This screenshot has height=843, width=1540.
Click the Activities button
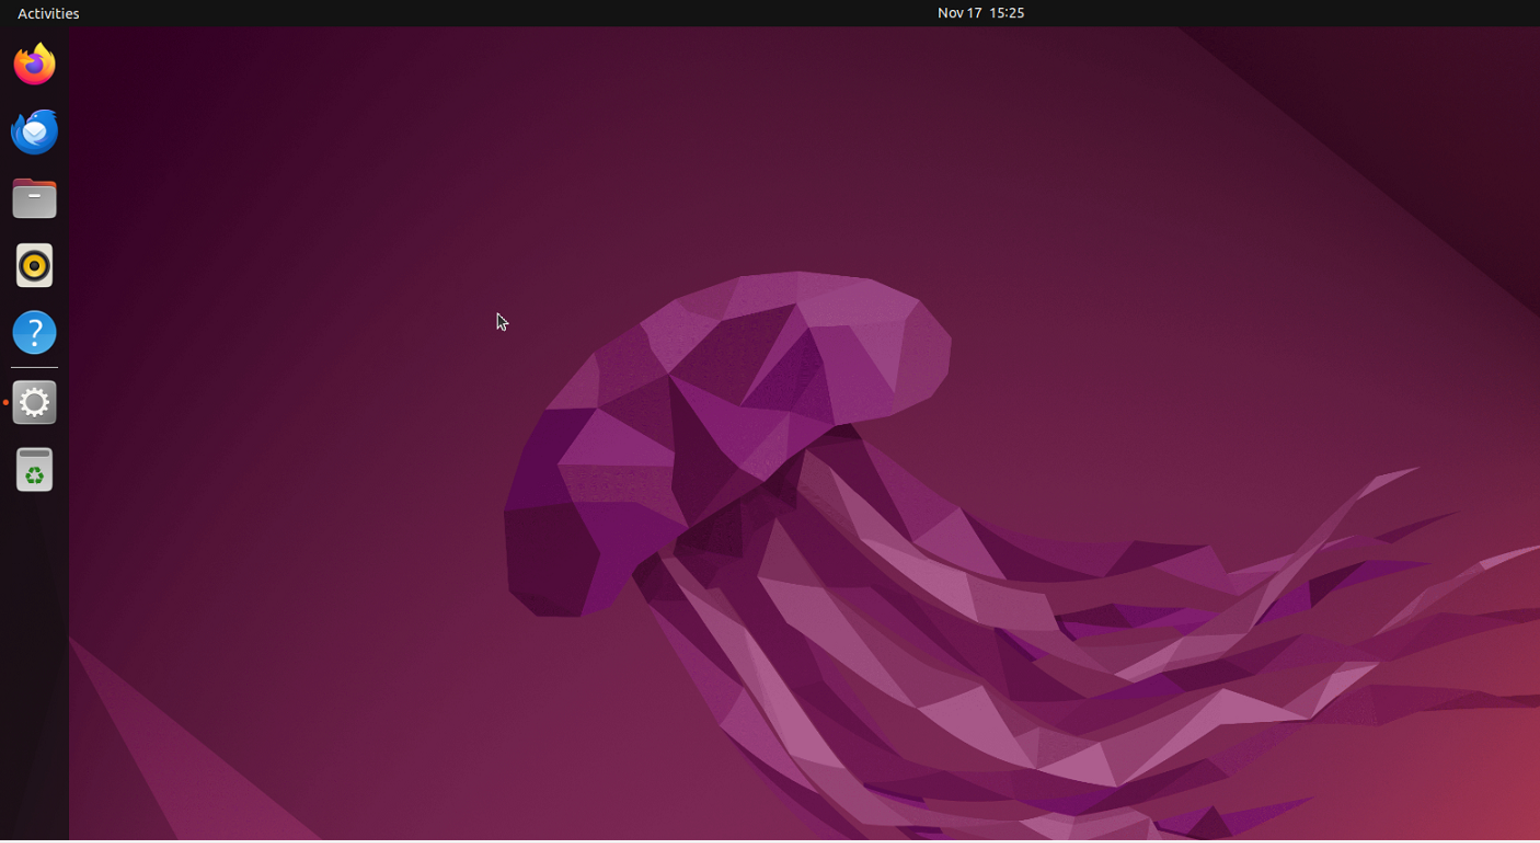48,13
